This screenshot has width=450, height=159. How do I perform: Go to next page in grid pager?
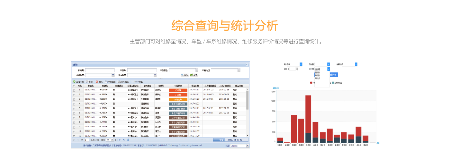(120, 140)
